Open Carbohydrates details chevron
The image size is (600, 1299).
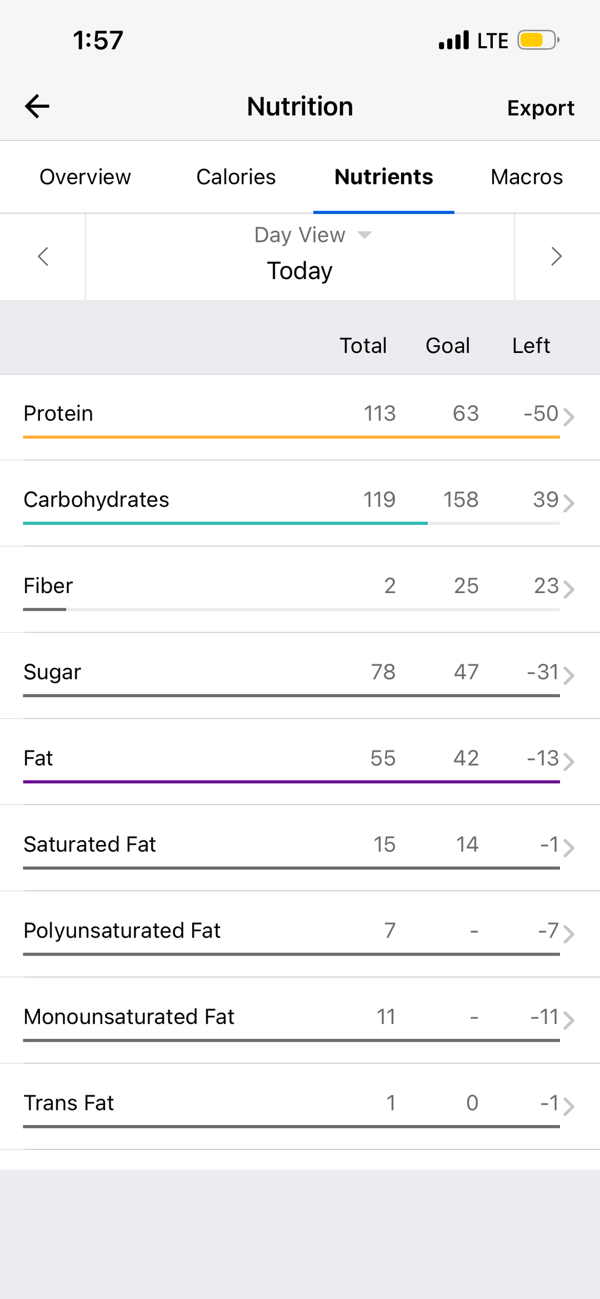point(568,502)
